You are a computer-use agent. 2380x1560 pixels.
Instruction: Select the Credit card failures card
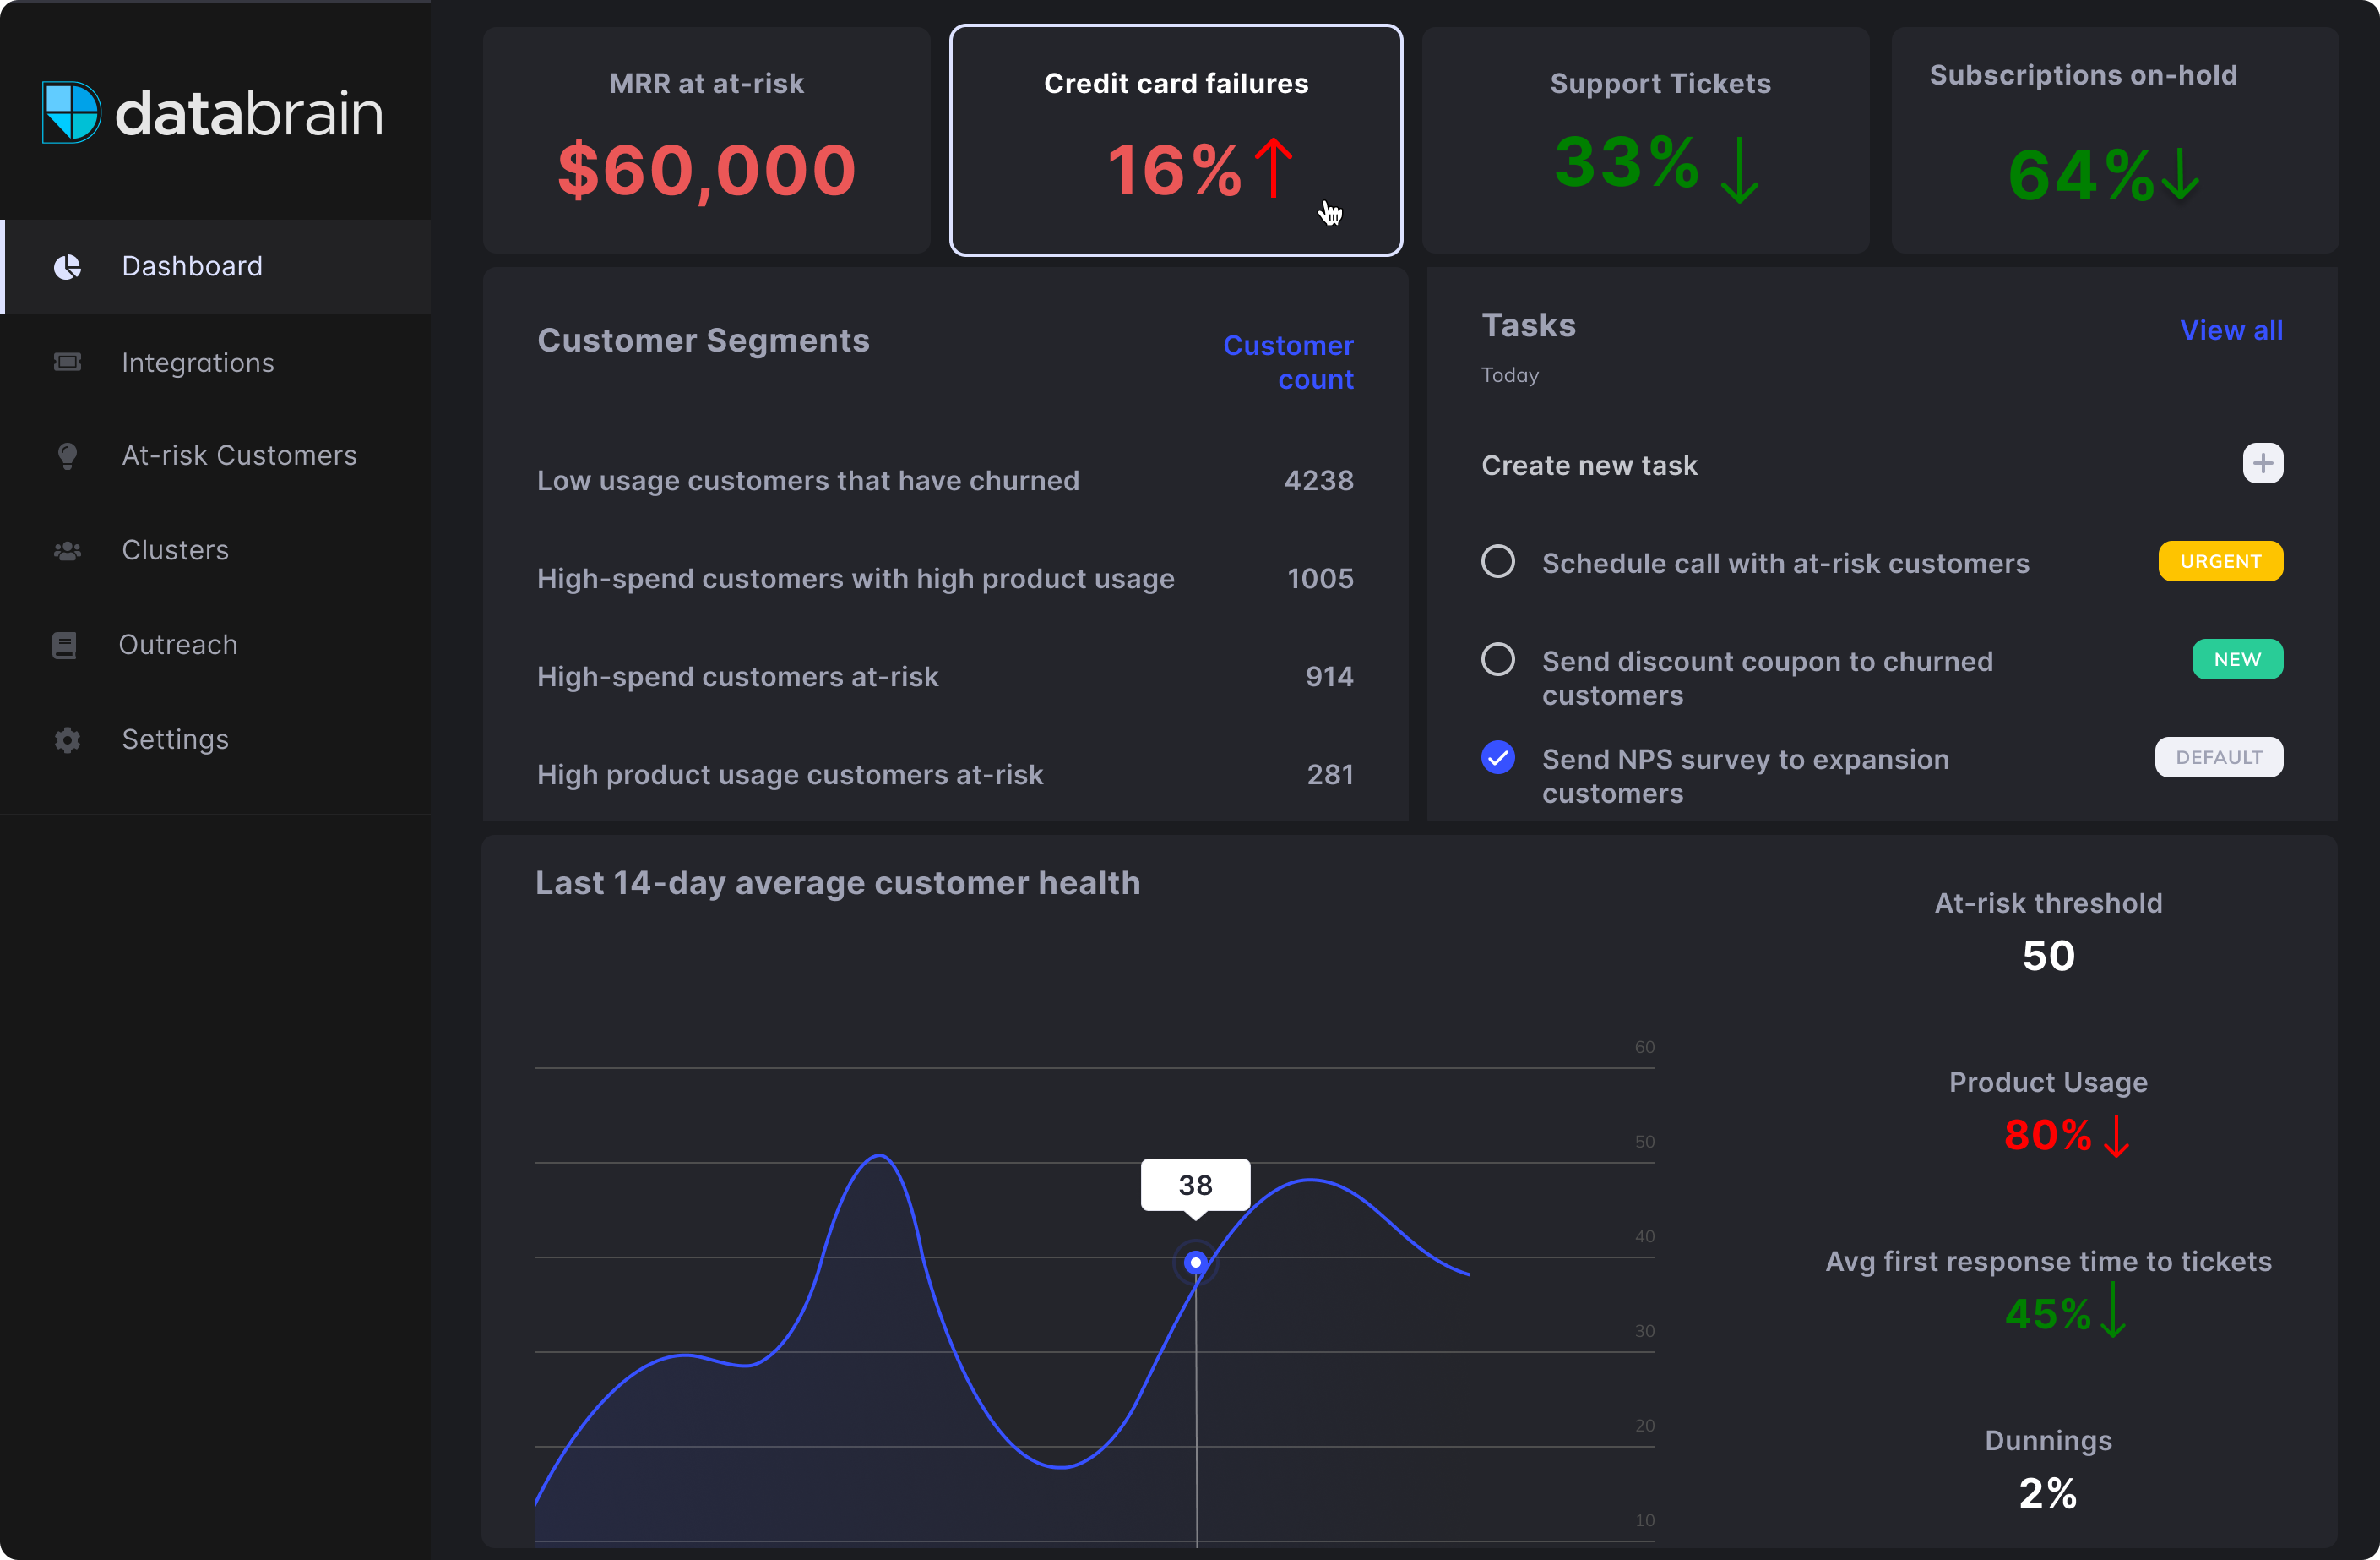coord(1175,140)
